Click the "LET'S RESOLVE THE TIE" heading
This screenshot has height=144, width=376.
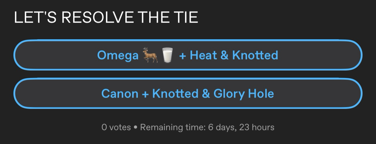(106, 17)
